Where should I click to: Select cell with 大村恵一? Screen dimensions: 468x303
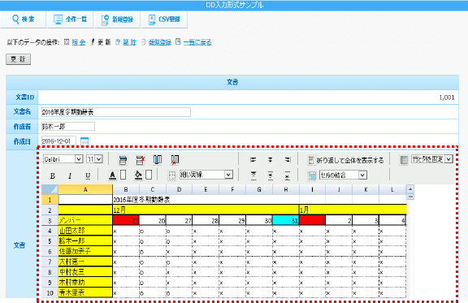[x=85, y=262]
